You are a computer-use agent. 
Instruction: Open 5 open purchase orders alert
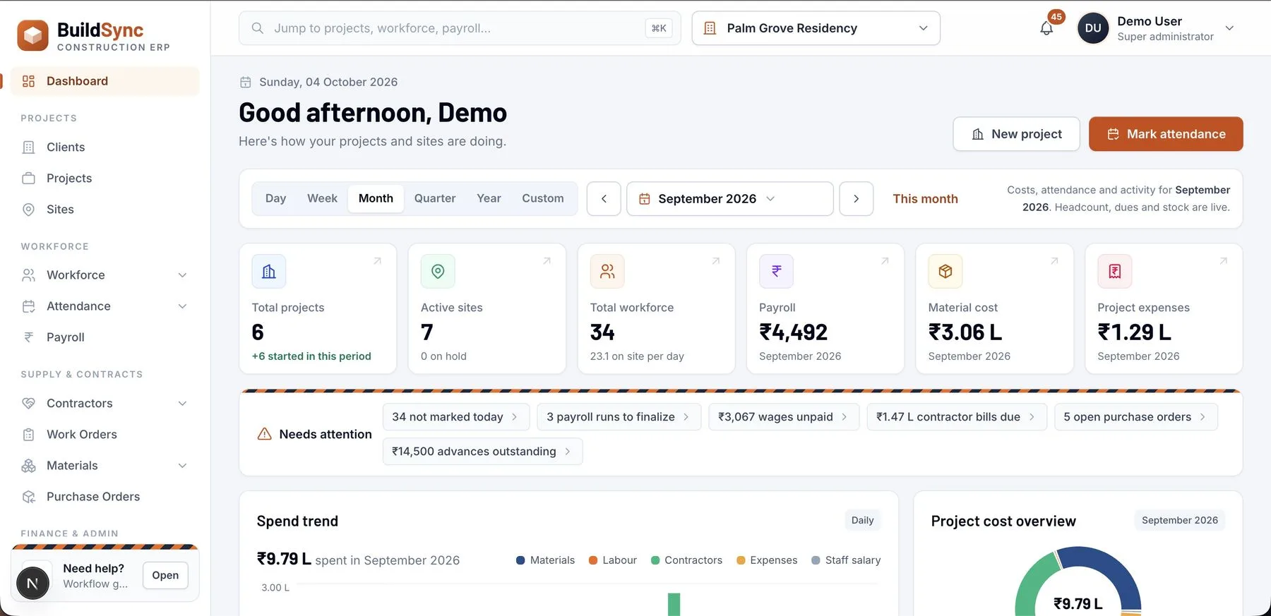pos(1135,417)
